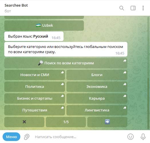This screenshot has height=143, width=150.
Task: Open the Блоги category
Action: tap(97, 75)
